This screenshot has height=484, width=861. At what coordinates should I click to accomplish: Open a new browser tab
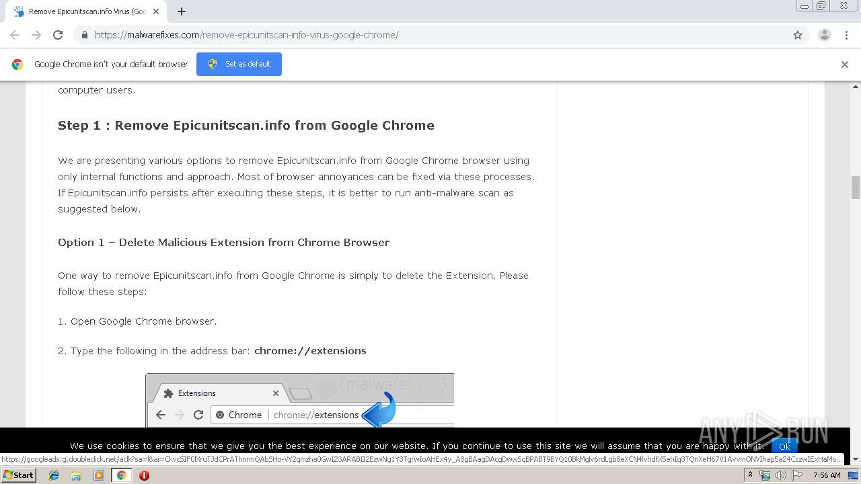click(x=182, y=11)
